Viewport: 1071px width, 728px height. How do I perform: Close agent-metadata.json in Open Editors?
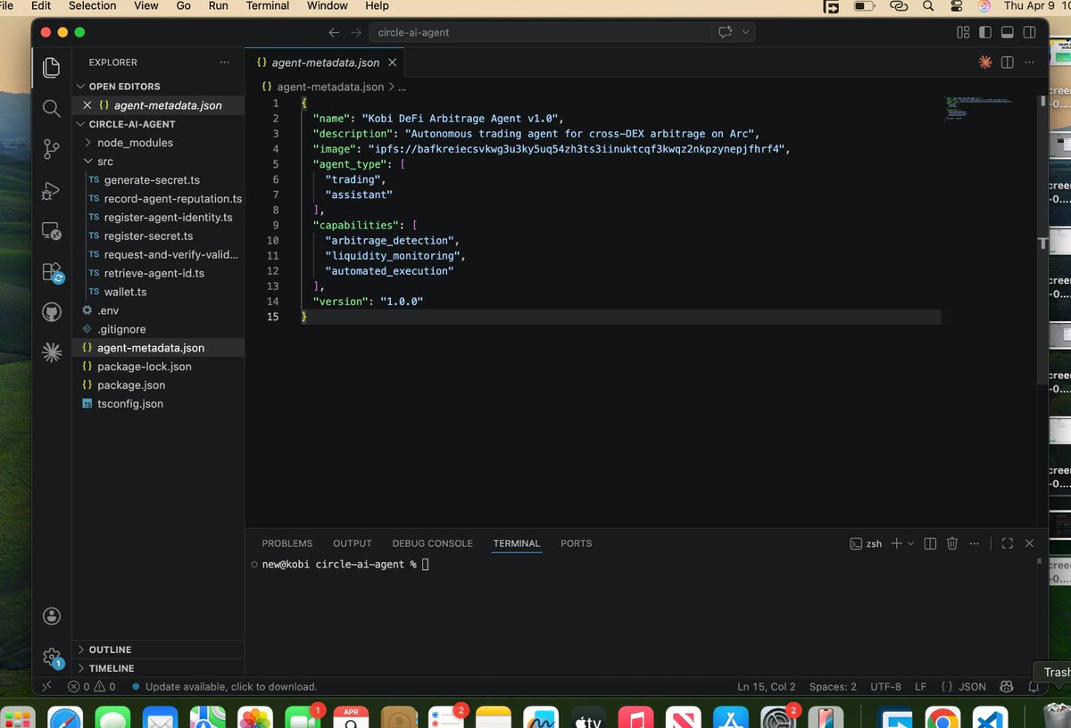click(87, 105)
